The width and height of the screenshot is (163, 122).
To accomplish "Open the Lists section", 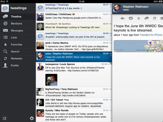I will coord(18,38).
